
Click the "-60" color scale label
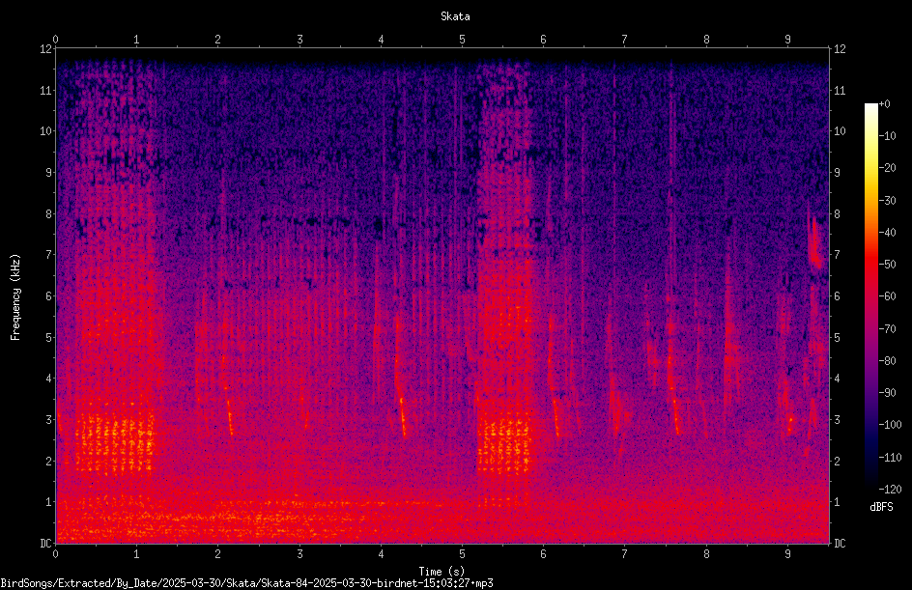[x=888, y=296]
